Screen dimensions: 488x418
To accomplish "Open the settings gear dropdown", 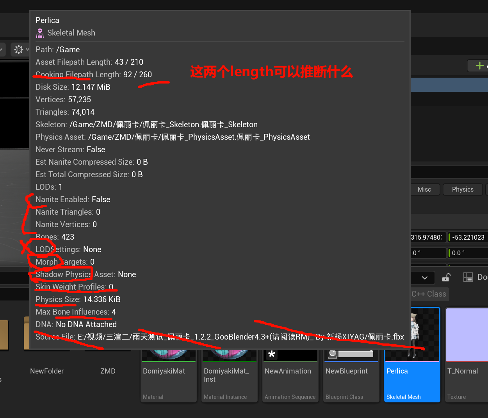I will [x=21, y=50].
